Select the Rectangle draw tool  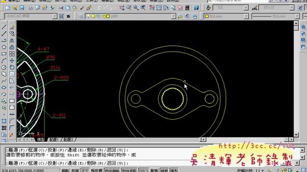(x=4, y=54)
